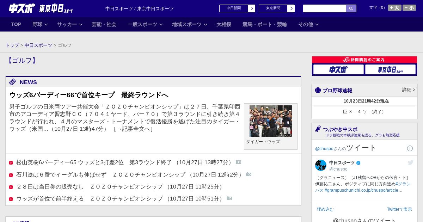Click the Chunichi Sports logo in header
This screenshot has width=423, height=222.
click(22, 8)
